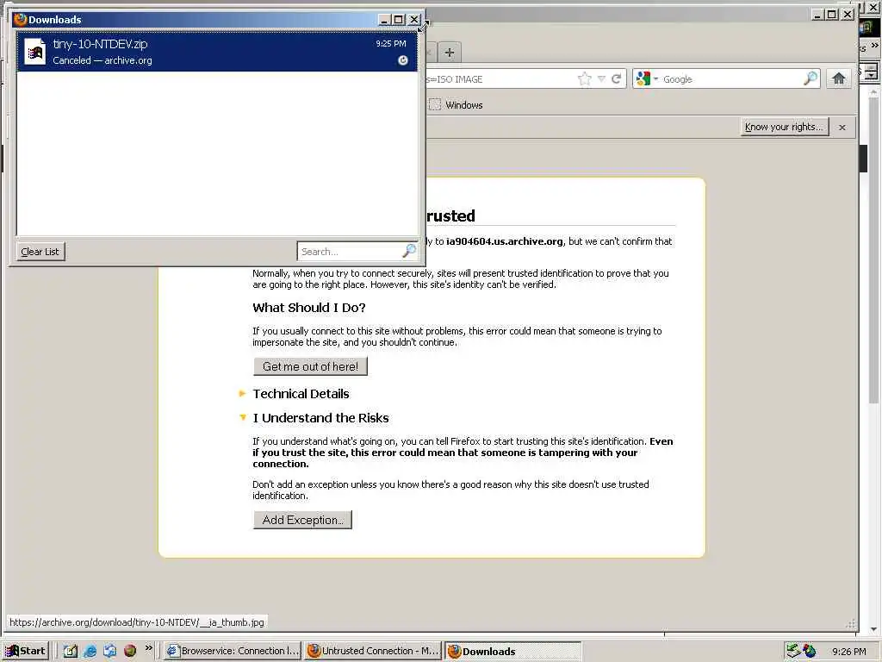Click the scrollbar down arrow in Firefox
882x662 pixels.
coord(873,629)
